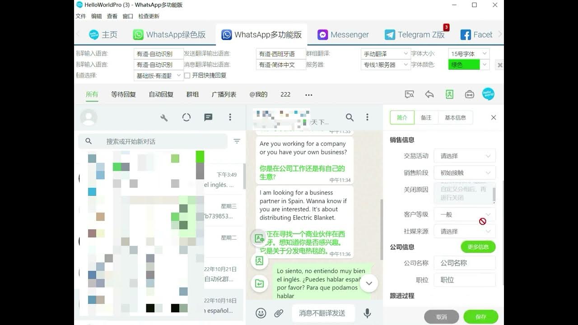Click the profile avatar in chat list header
This screenshot has width=578, height=325.
(89, 117)
